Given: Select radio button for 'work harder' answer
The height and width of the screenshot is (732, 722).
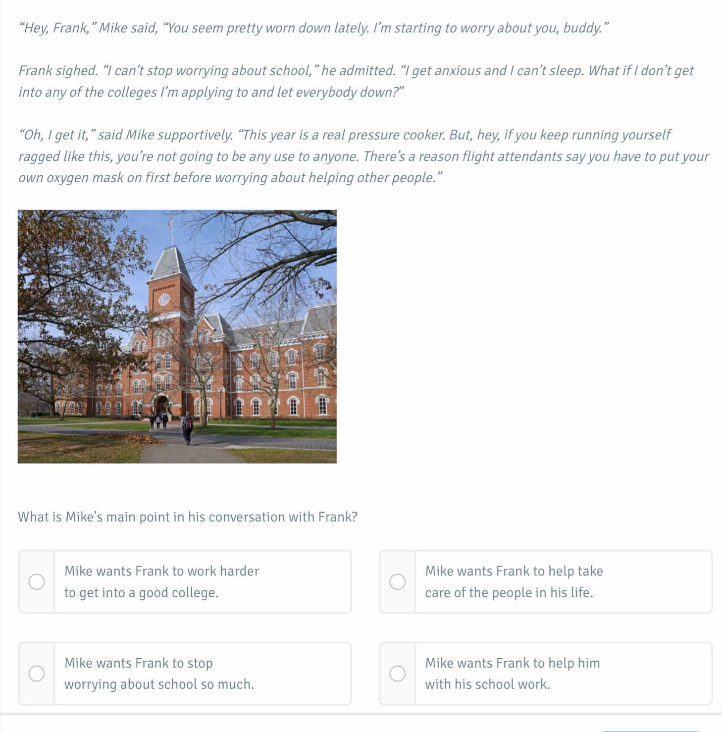Looking at the screenshot, I should point(36,582).
